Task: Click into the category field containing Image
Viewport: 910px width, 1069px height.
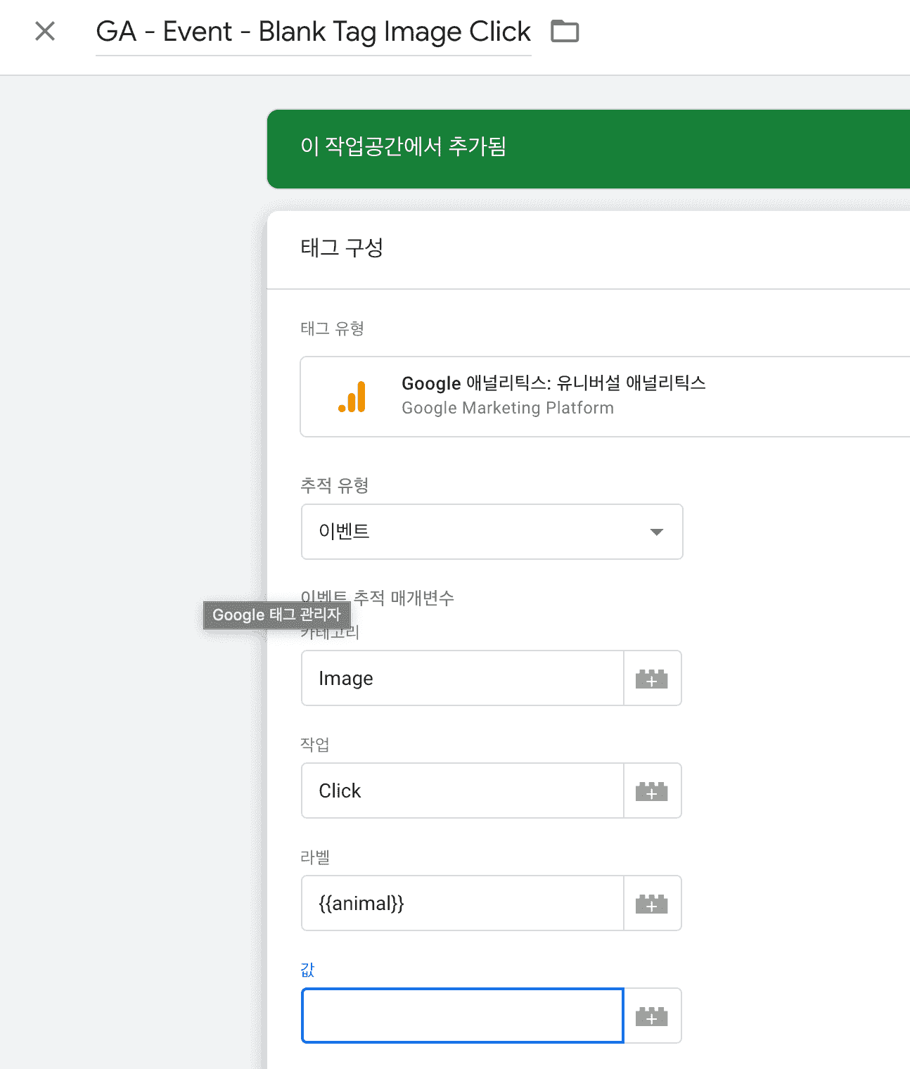Action: click(x=462, y=679)
